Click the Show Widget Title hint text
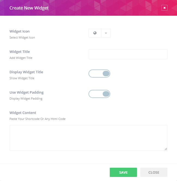Screen dimensions: 177x181 tap(22, 78)
